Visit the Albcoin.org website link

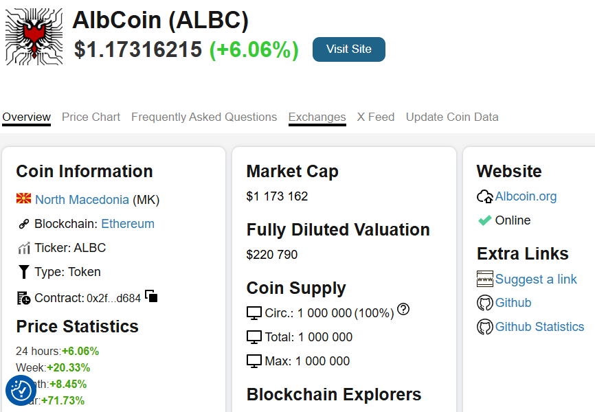coord(526,196)
